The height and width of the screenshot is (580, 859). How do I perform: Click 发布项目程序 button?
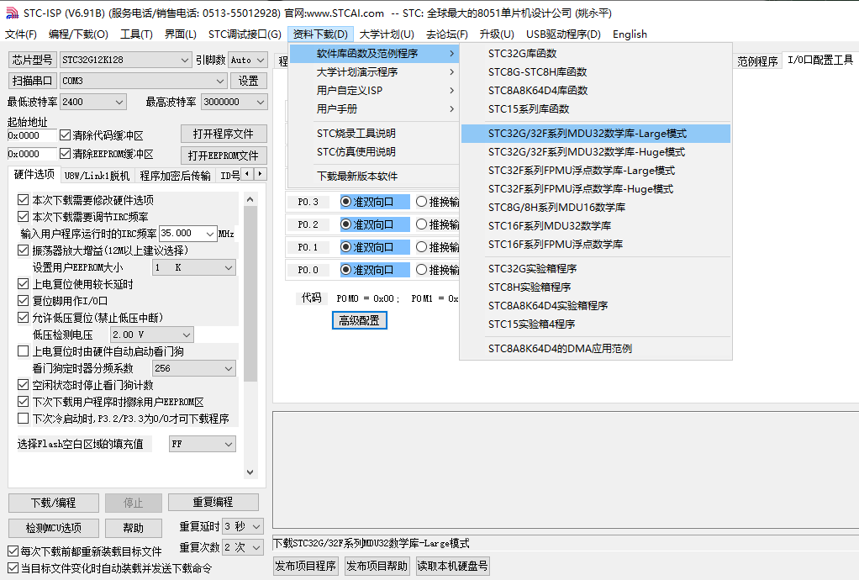pos(306,566)
